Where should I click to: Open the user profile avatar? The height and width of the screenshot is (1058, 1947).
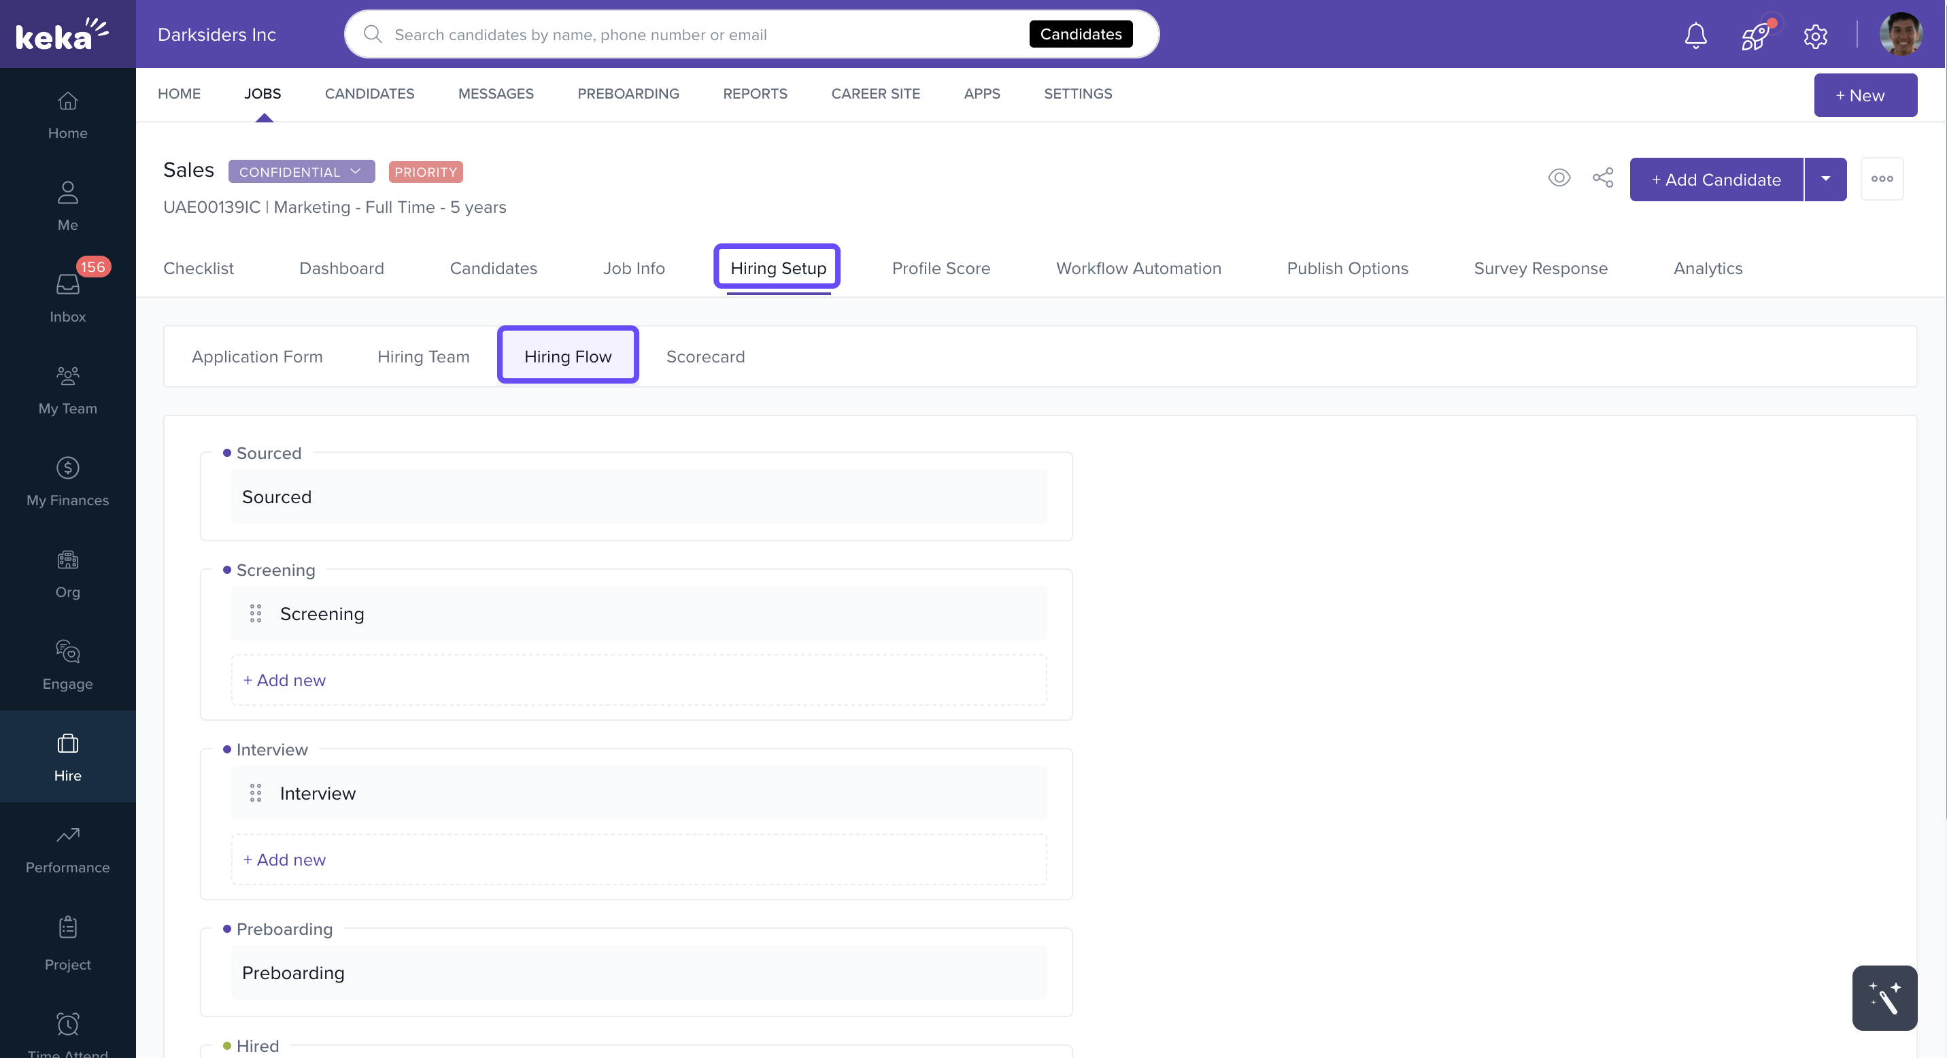pyautogui.click(x=1900, y=35)
